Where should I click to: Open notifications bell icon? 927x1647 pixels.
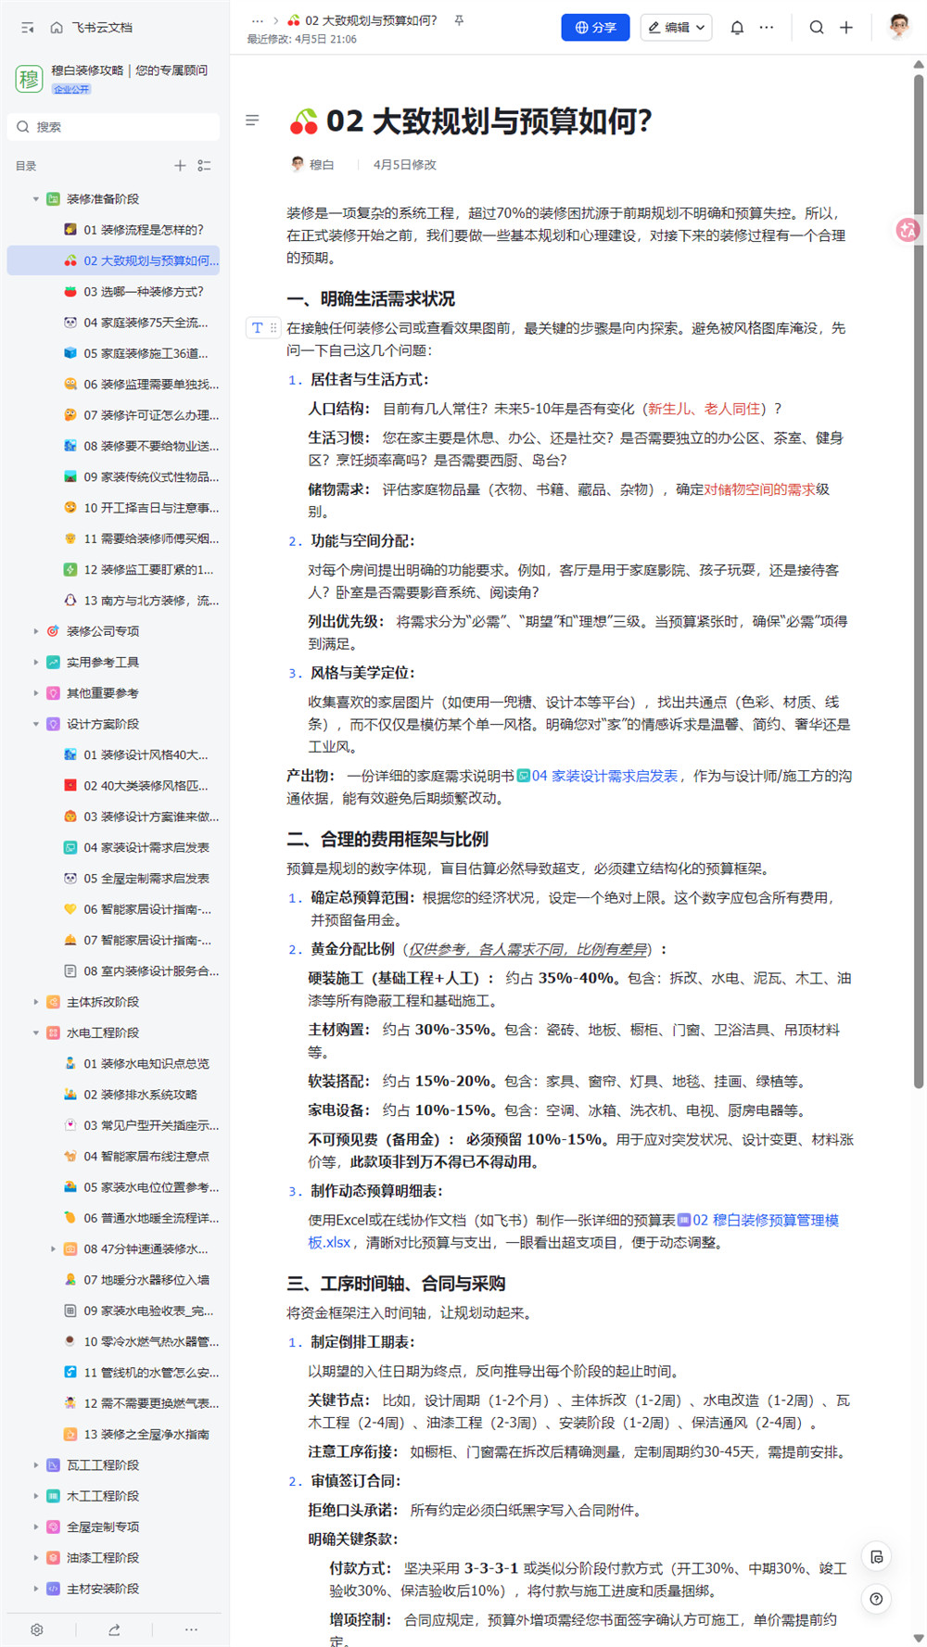737,28
